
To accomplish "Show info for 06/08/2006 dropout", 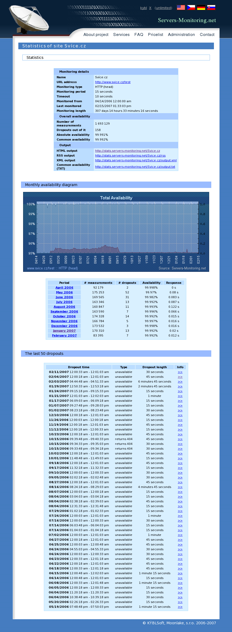I will [180, 583].
